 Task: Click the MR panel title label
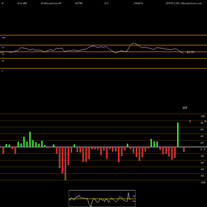[x=185, y=108]
